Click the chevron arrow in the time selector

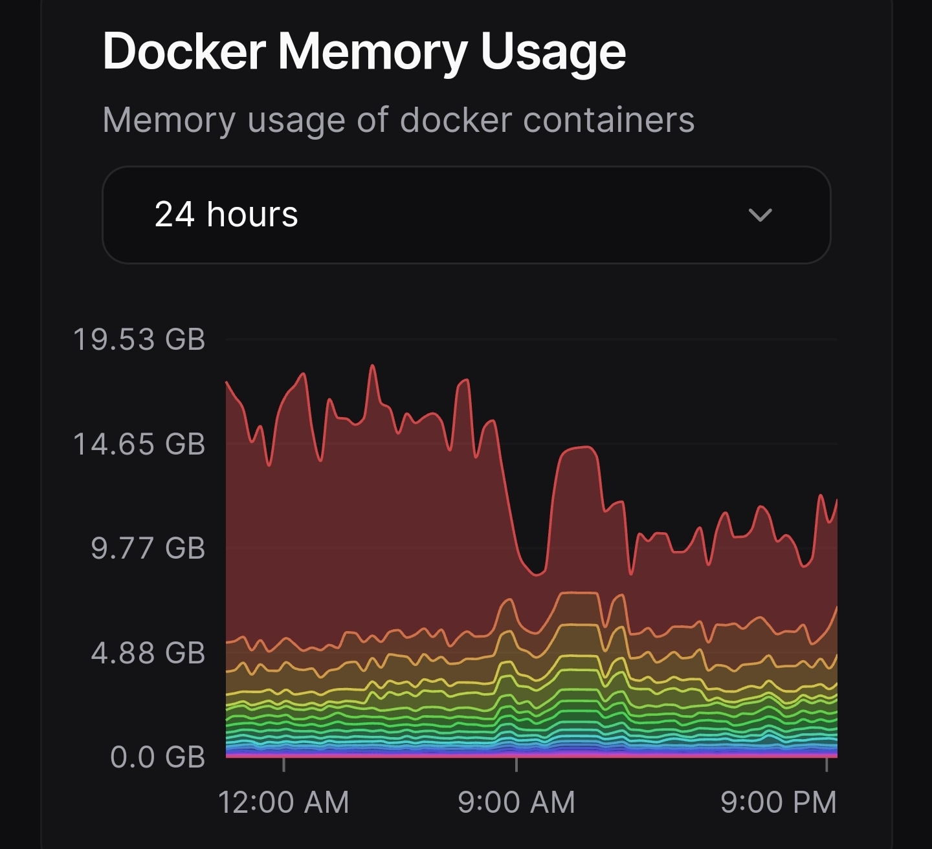[760, 215]
